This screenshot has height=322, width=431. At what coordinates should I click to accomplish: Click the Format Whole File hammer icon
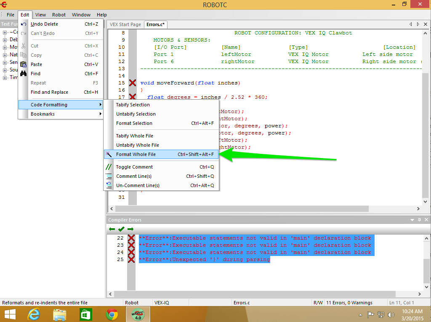click(109, 154)
